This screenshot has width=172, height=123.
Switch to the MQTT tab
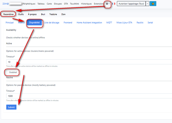[x=109, y=23]
